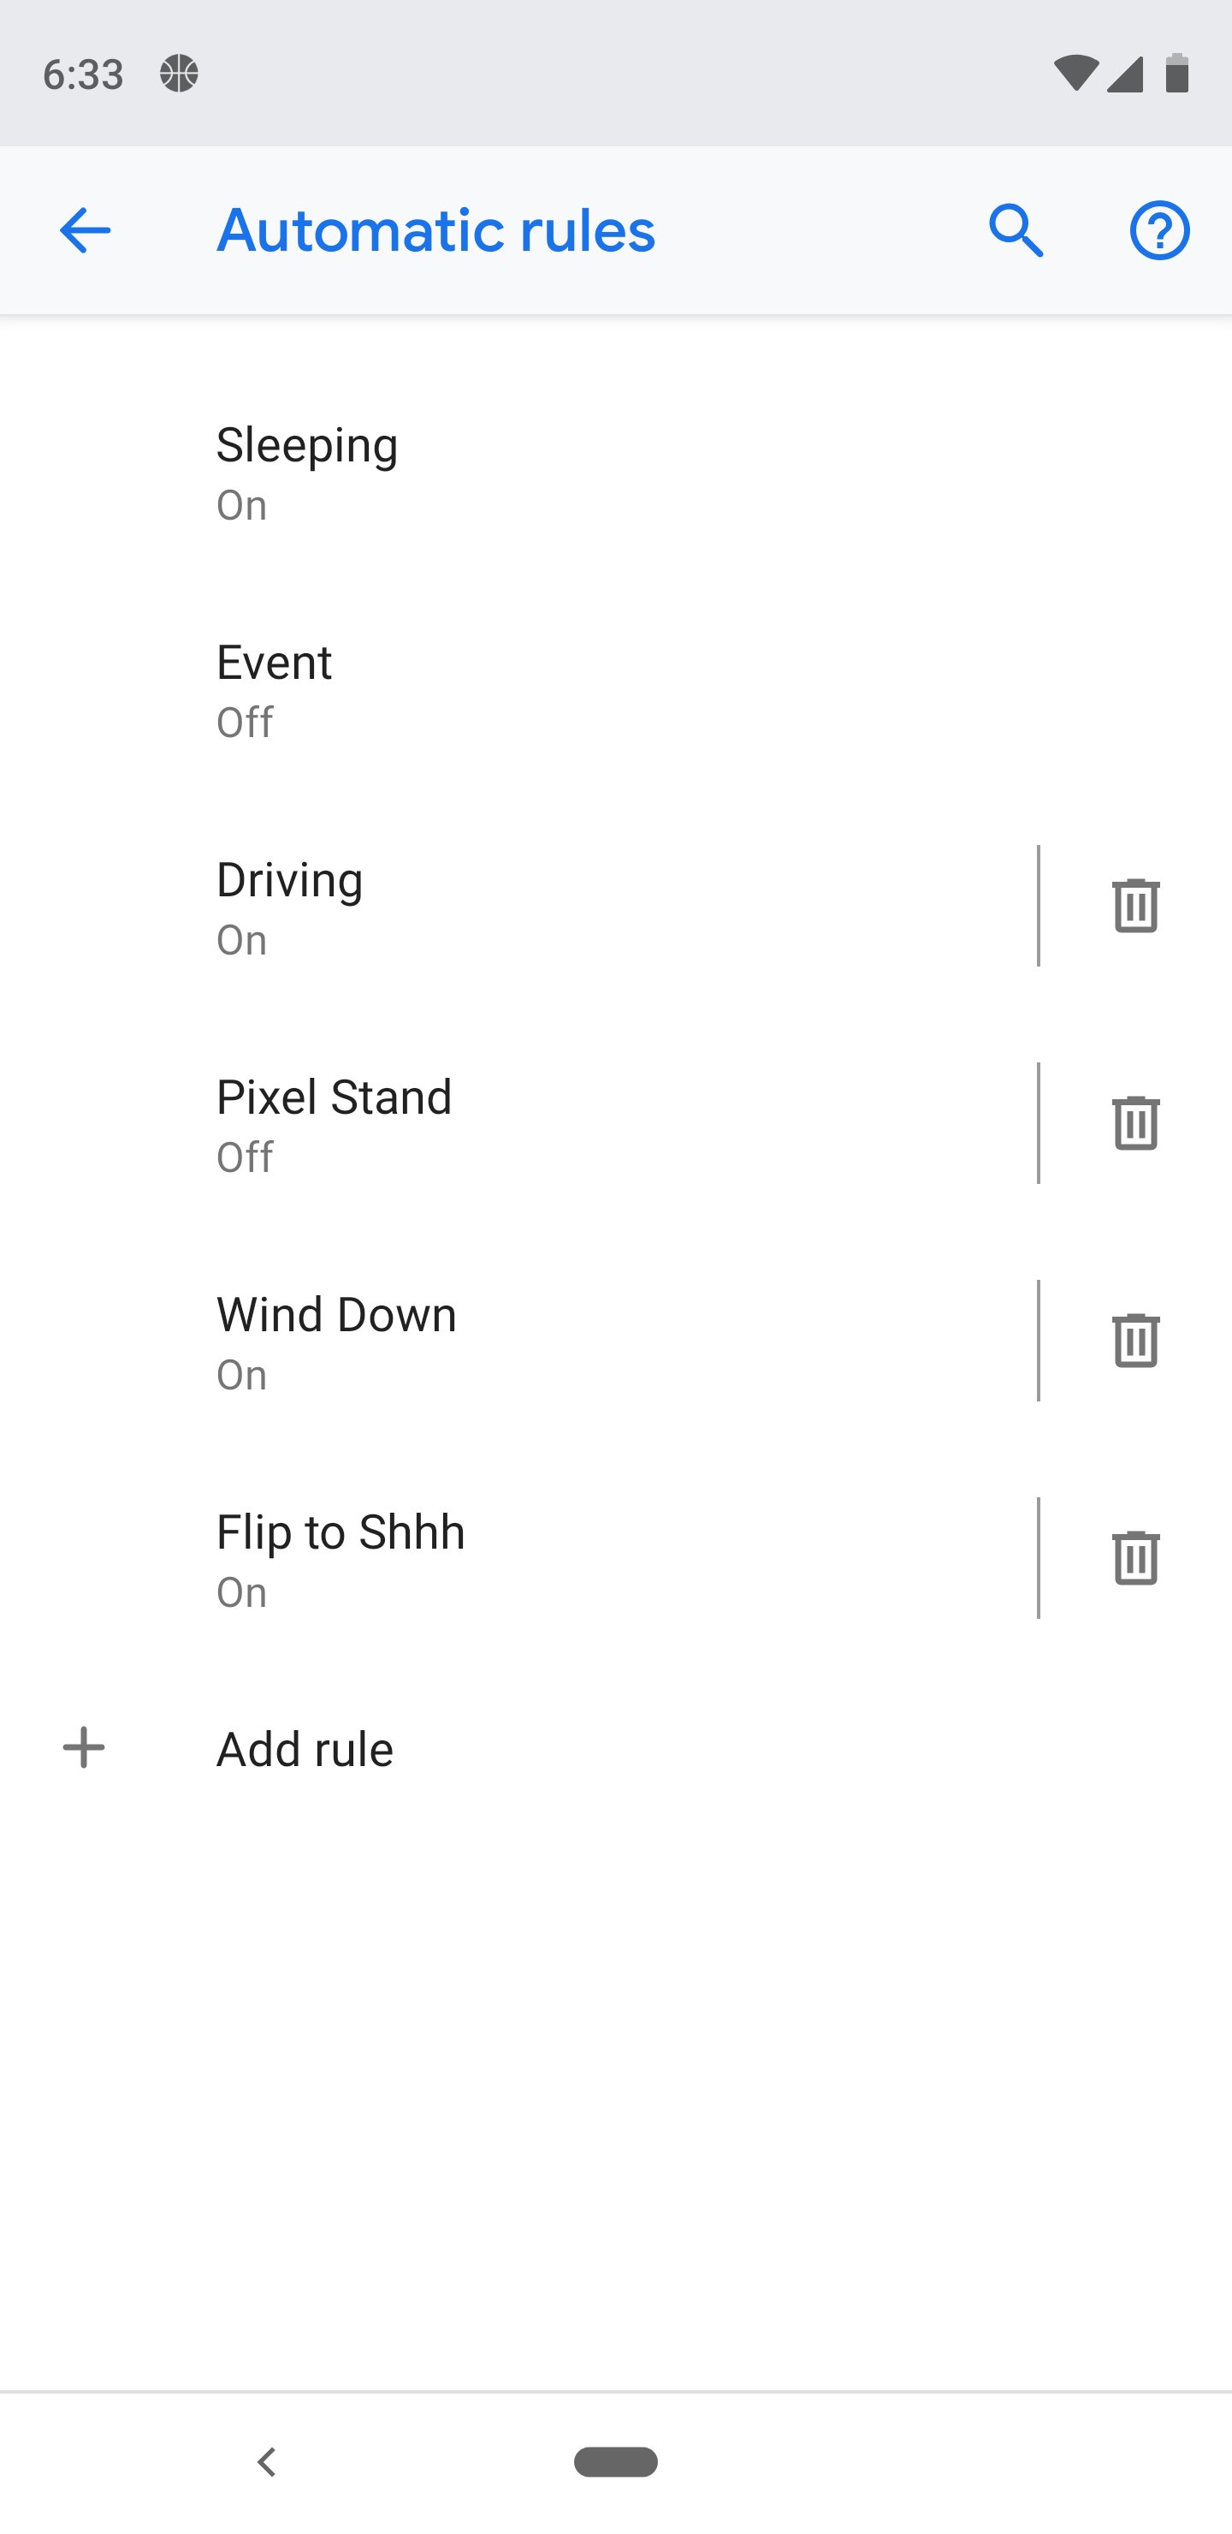The image size is (1232, 2534).
Task: Tap the battery icon in the status bar
Action: pos(1177,73)
